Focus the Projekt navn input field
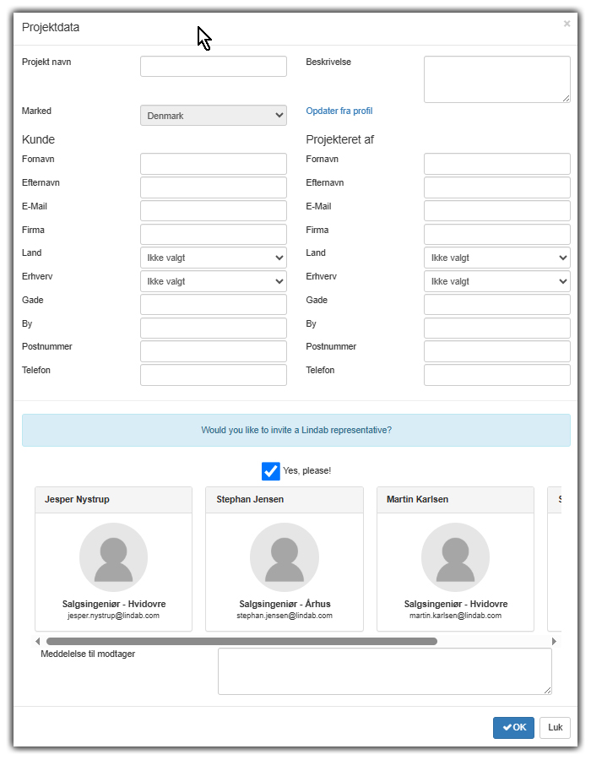Image resolution: width=591 pixels, height=760 pixels. (x=213, y=67)
